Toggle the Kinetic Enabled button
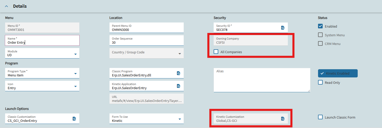382x128 pixels. tap(338, 73)
